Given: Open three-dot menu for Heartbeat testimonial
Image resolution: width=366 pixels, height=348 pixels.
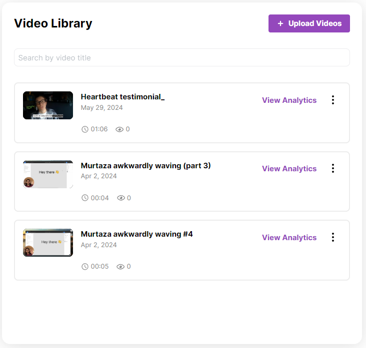Looking at the screenshot, I should tap(333, 100).
